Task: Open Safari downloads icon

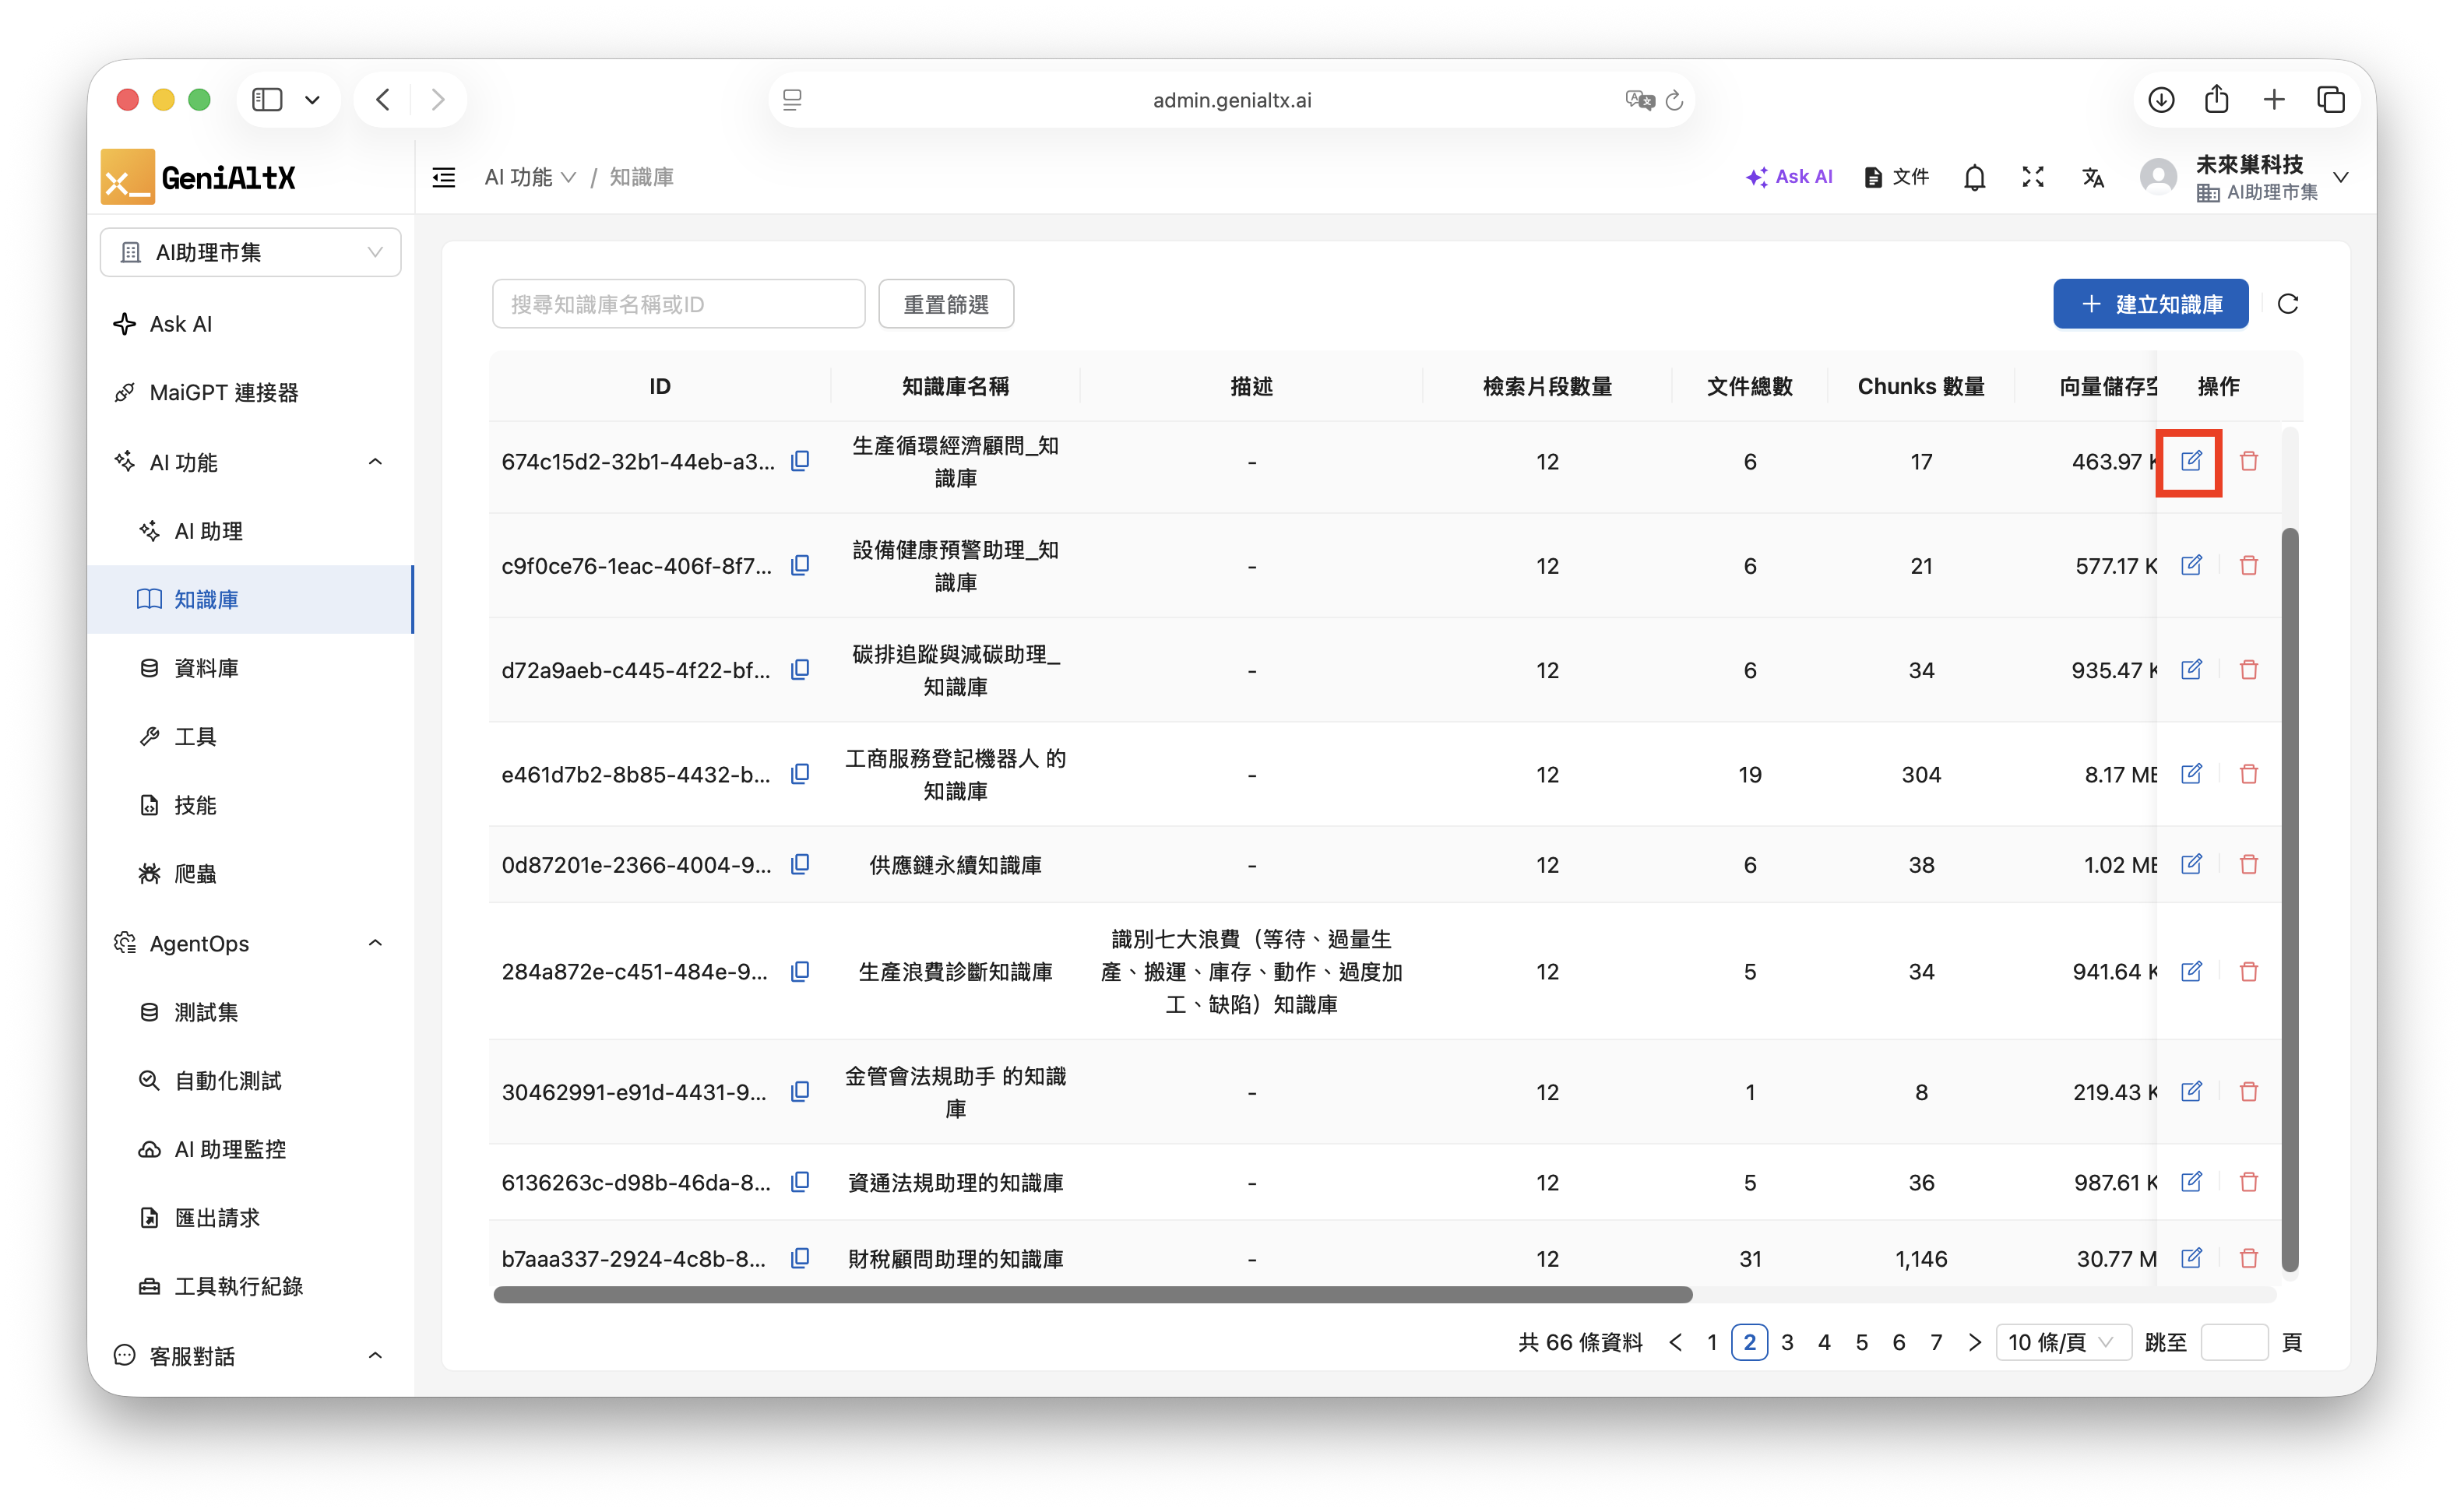Action: [2160, 99]
